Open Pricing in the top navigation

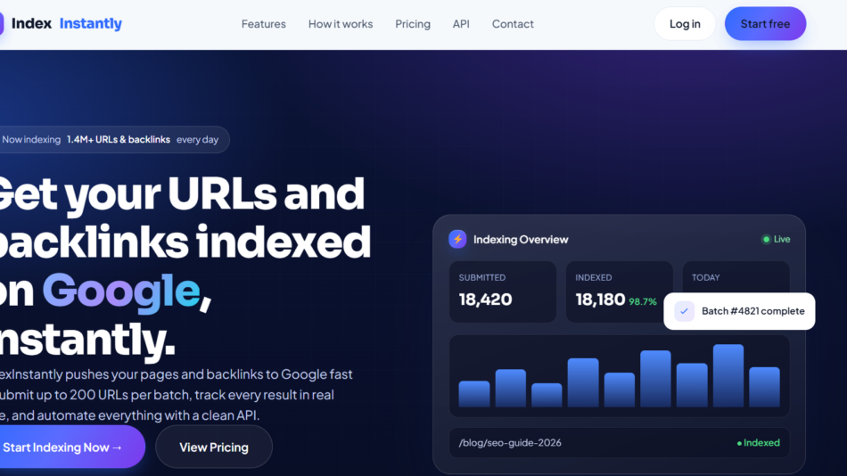coord(413,24)
